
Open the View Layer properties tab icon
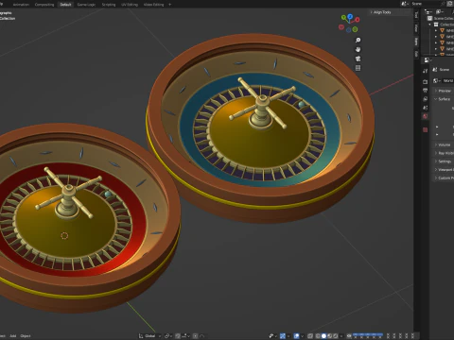pyautogui.click(x=425, y=99)
